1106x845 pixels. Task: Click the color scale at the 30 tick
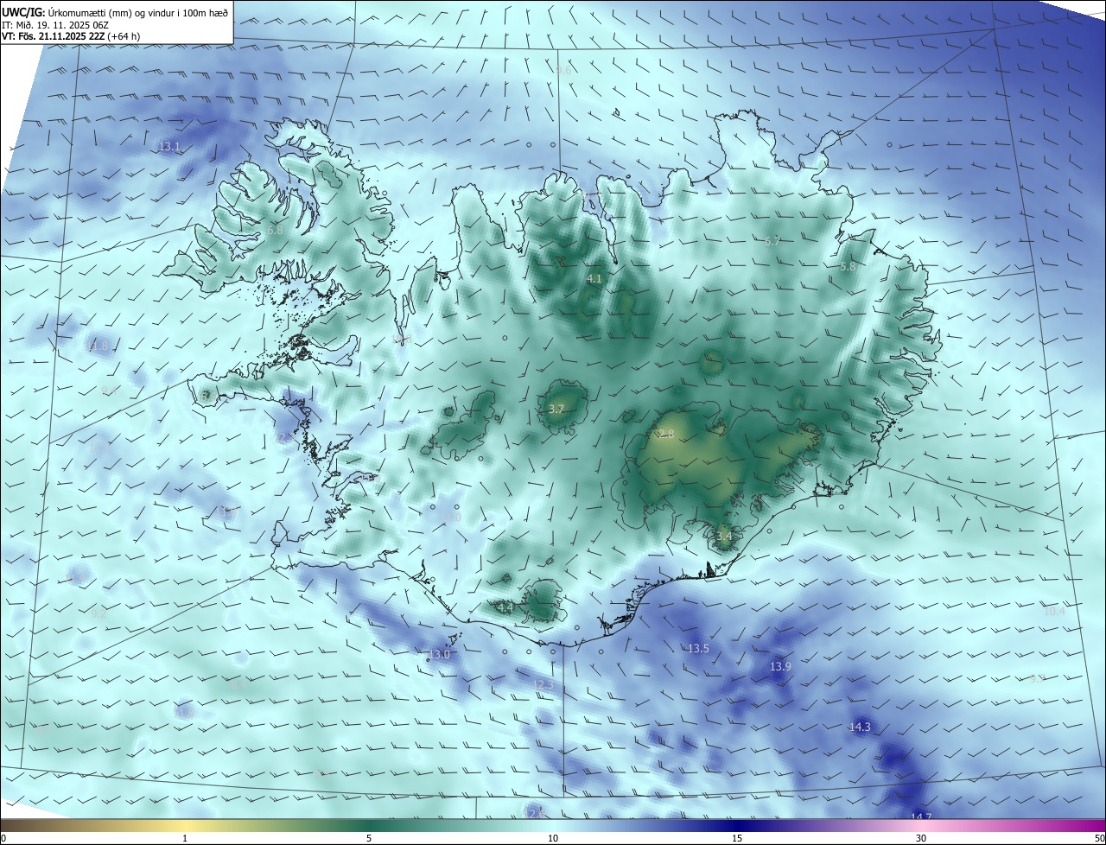click(x=921, y=838)
